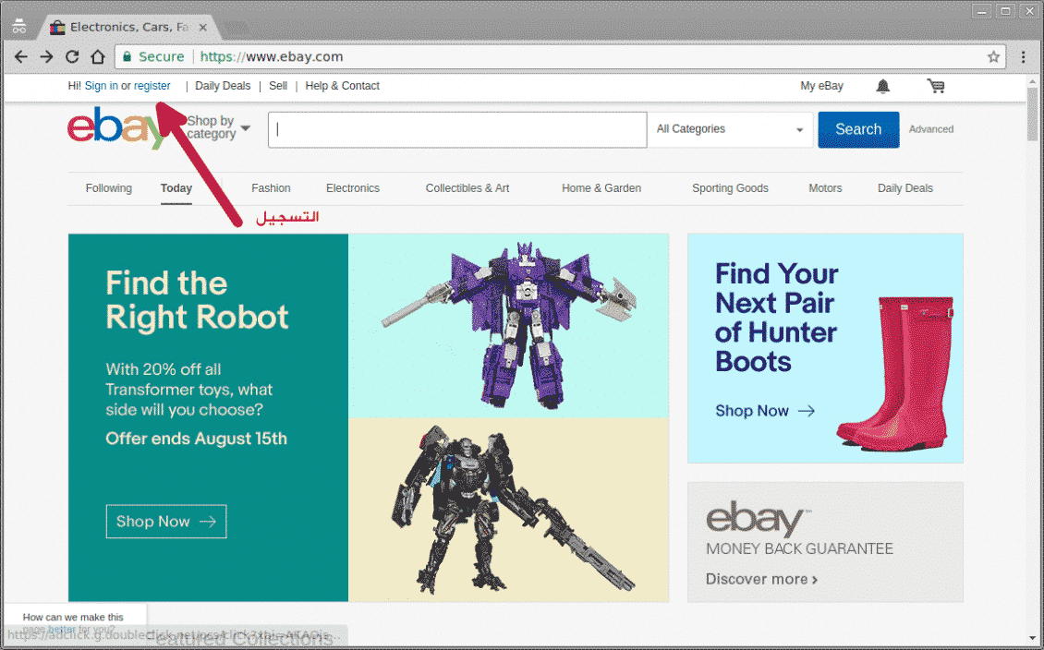
Task: Click the gray eBay money back logo
Action: 759,520
